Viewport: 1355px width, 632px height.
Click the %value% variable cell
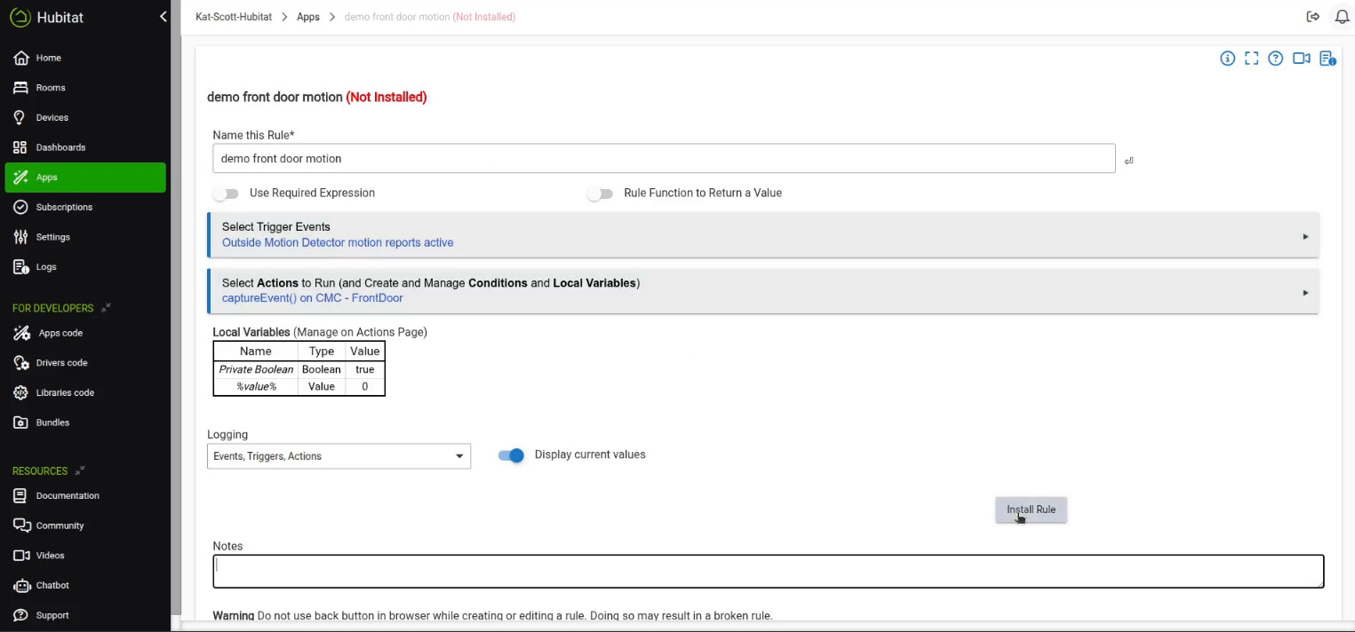pos(256,387)
